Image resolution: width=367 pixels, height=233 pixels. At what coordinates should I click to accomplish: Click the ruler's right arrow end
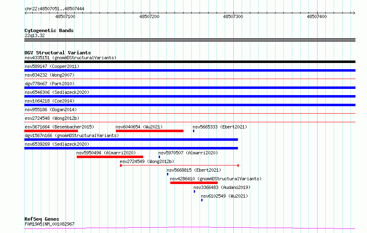point(354,13)
